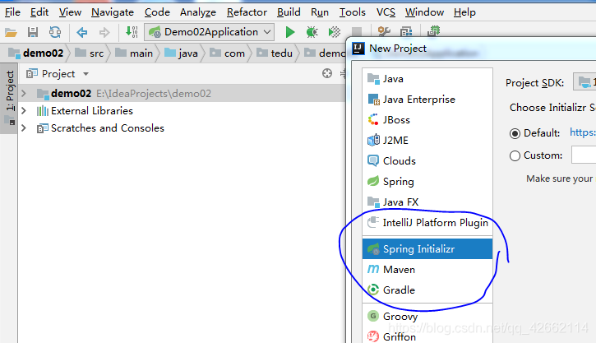
Task: Open the default Initializr https link
Action: (583, 132)
